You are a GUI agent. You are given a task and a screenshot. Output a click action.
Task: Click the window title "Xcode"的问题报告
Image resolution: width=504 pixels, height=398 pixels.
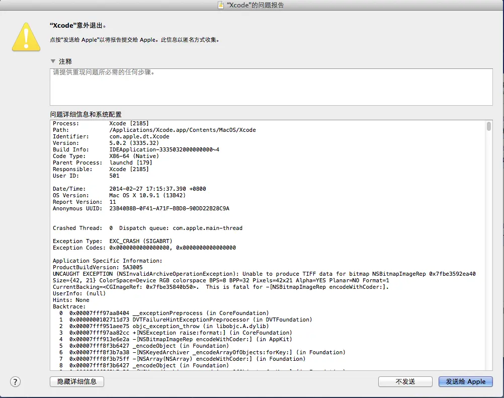point(255,5)
